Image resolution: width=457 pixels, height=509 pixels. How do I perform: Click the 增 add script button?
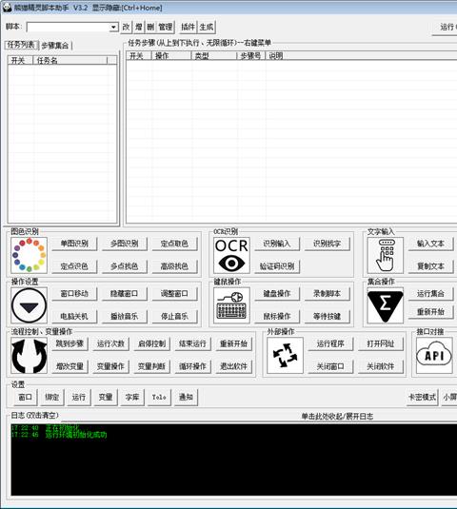(139, 27)
